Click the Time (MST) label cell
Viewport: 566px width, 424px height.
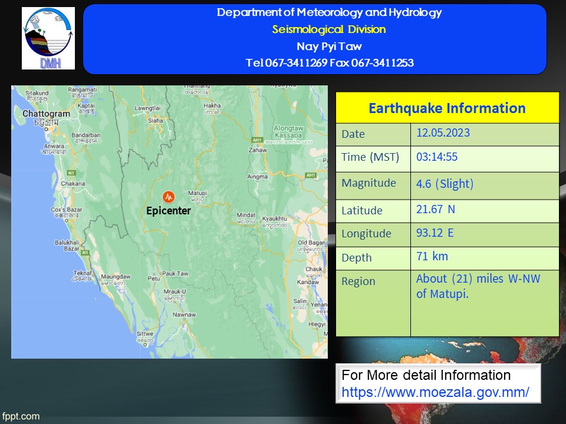click(373, 159)
